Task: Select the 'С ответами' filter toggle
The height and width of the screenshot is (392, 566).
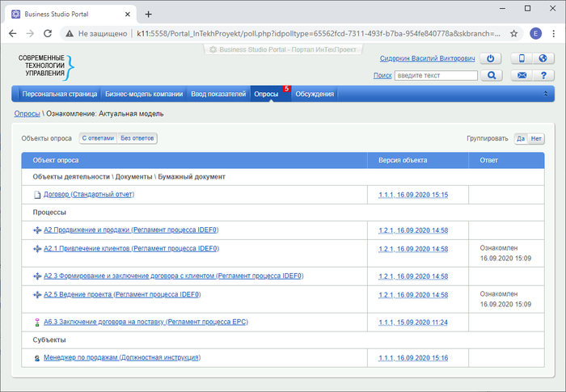Action: coord(98,138)
